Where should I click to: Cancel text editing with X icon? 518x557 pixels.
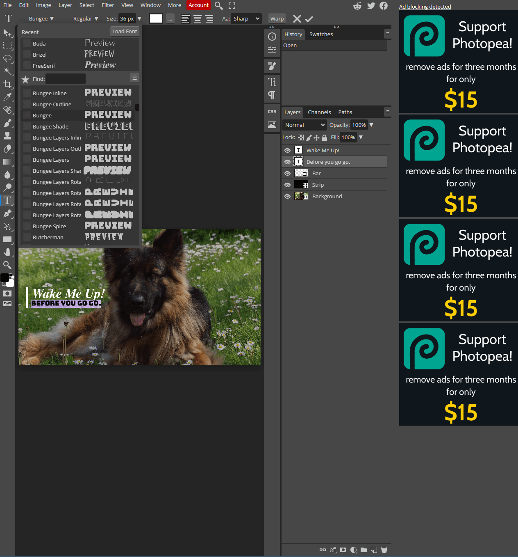(x=297, y=19)
